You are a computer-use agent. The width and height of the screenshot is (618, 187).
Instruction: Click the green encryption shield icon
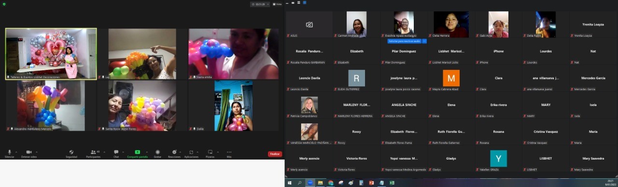pyautogui.click(x=4, y=4)
